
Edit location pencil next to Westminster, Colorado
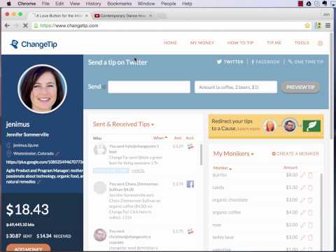click(x=57, y=154)
